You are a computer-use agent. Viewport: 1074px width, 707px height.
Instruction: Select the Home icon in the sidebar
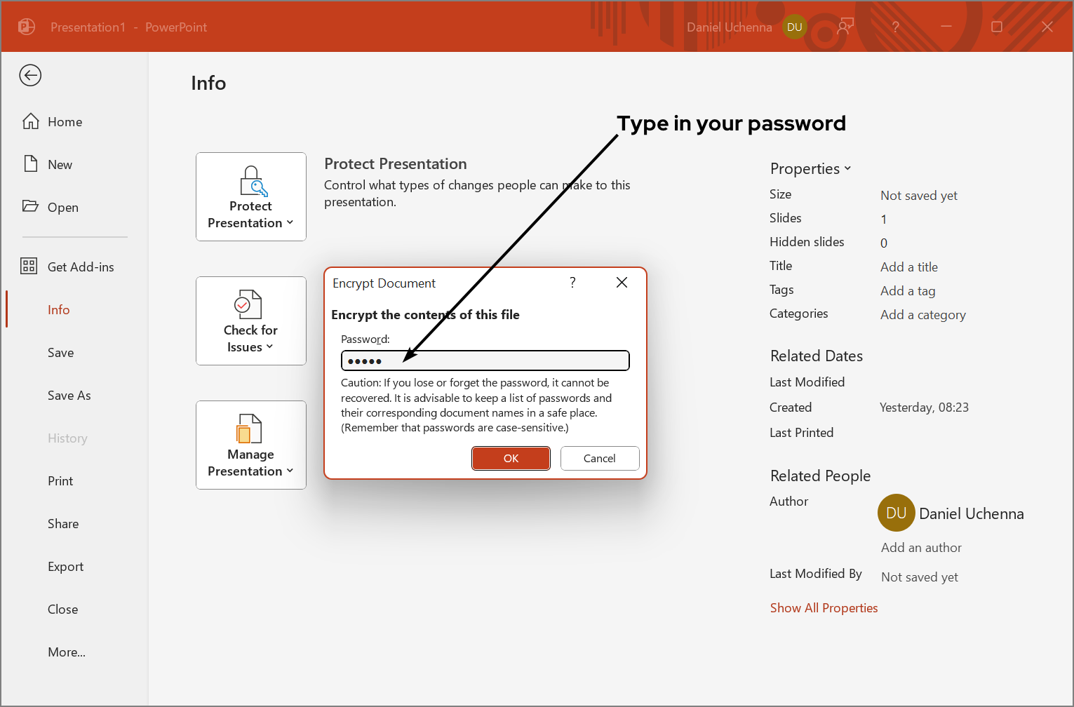pyautogui.click(x=31, y=121)
